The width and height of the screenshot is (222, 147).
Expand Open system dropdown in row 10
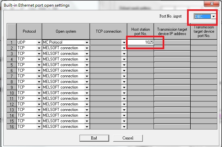tap(87, 93)
